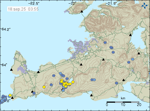Click the light blue quake circle south of the large lake

[x=132, y=59]
